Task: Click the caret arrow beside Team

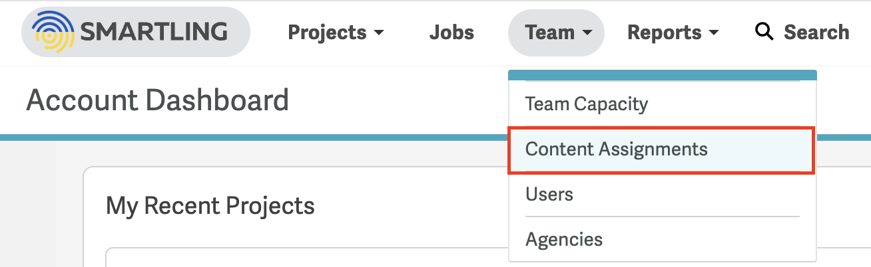Action: (x=587, y=33)
